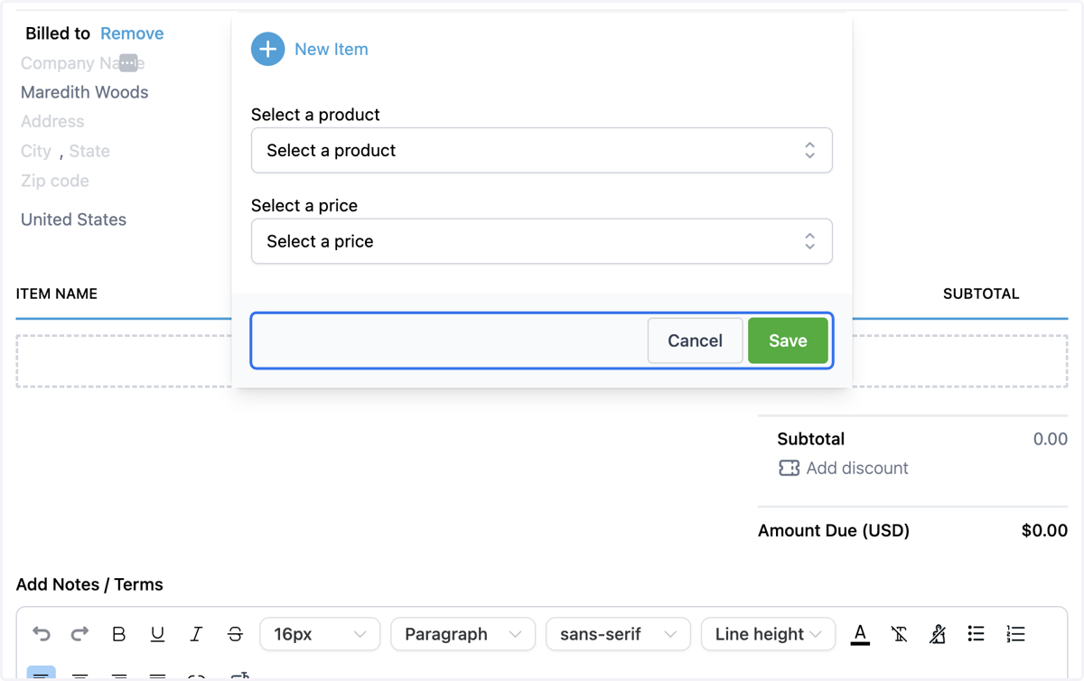The image size is (1084, 681).
Task: Click the Amount Due (USD) label
Action: pyautogui.click(x=834, y=530)
